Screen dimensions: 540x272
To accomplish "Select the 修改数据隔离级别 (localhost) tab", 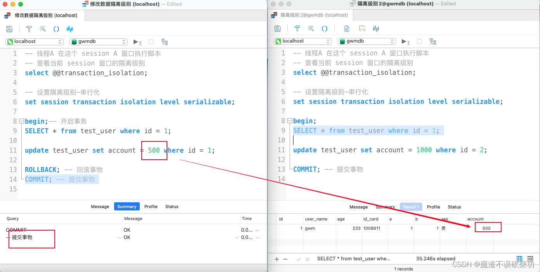I will click(42, 15).
